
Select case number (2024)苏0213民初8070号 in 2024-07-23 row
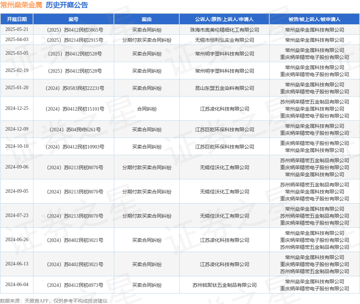coord(74,216)
